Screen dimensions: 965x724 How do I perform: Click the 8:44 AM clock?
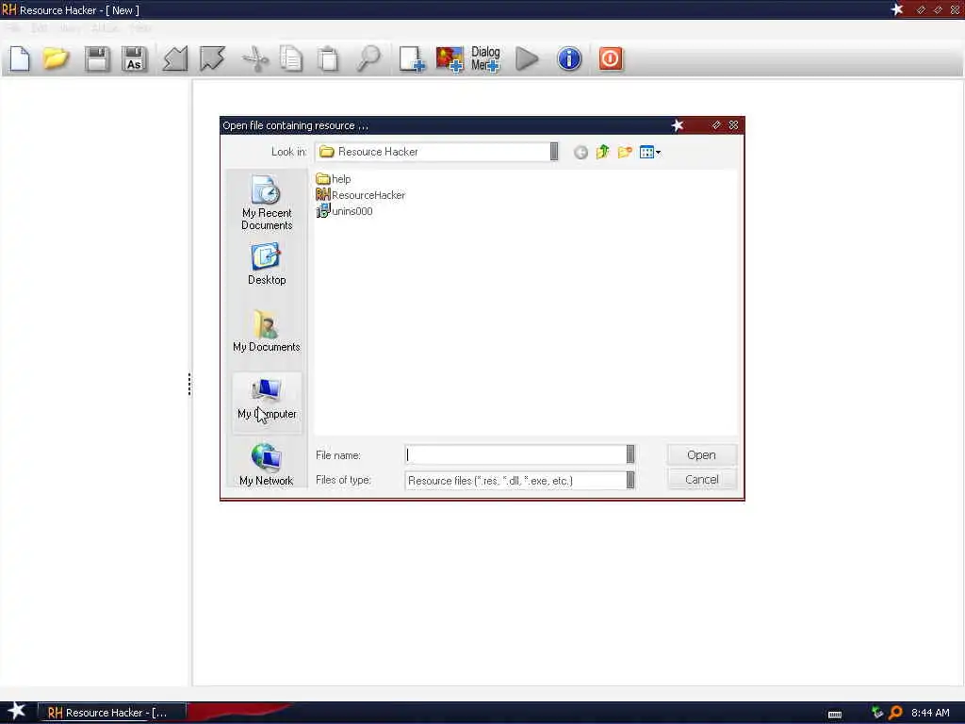coord(930,713)
